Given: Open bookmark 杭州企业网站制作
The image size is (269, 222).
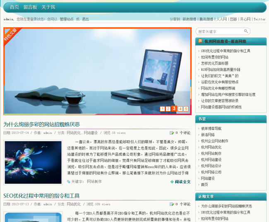Looking at the screenshot, I should tap(215, 141).
